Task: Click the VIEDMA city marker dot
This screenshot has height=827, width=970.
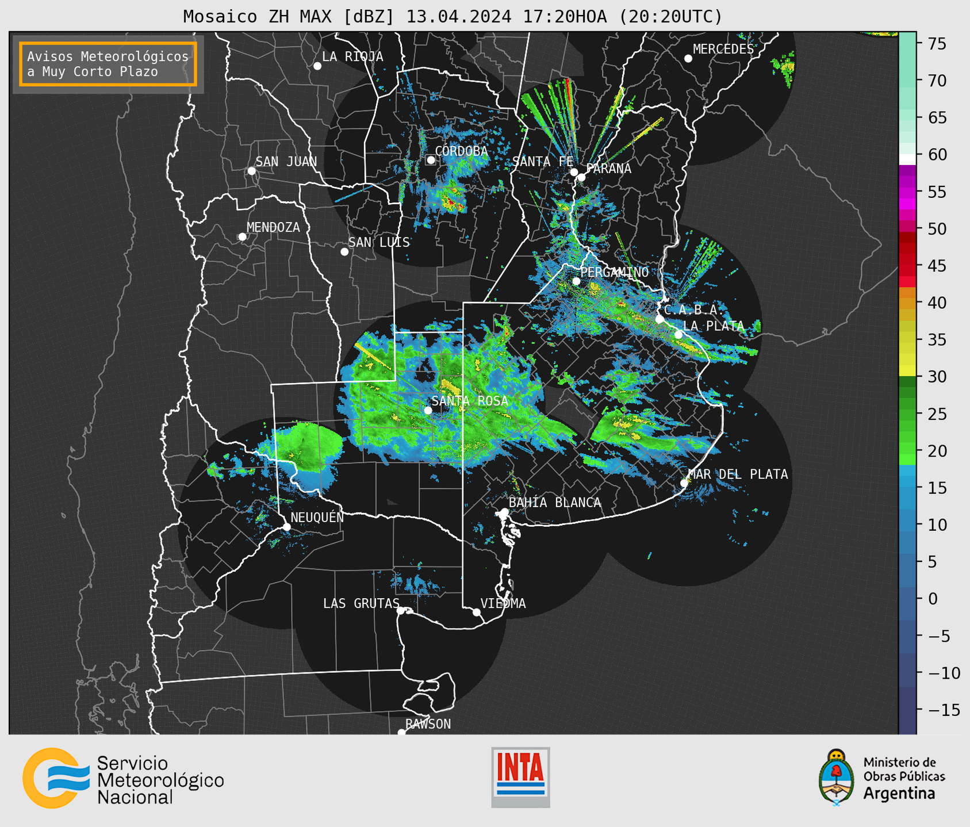Action: [x=477, y=612]
